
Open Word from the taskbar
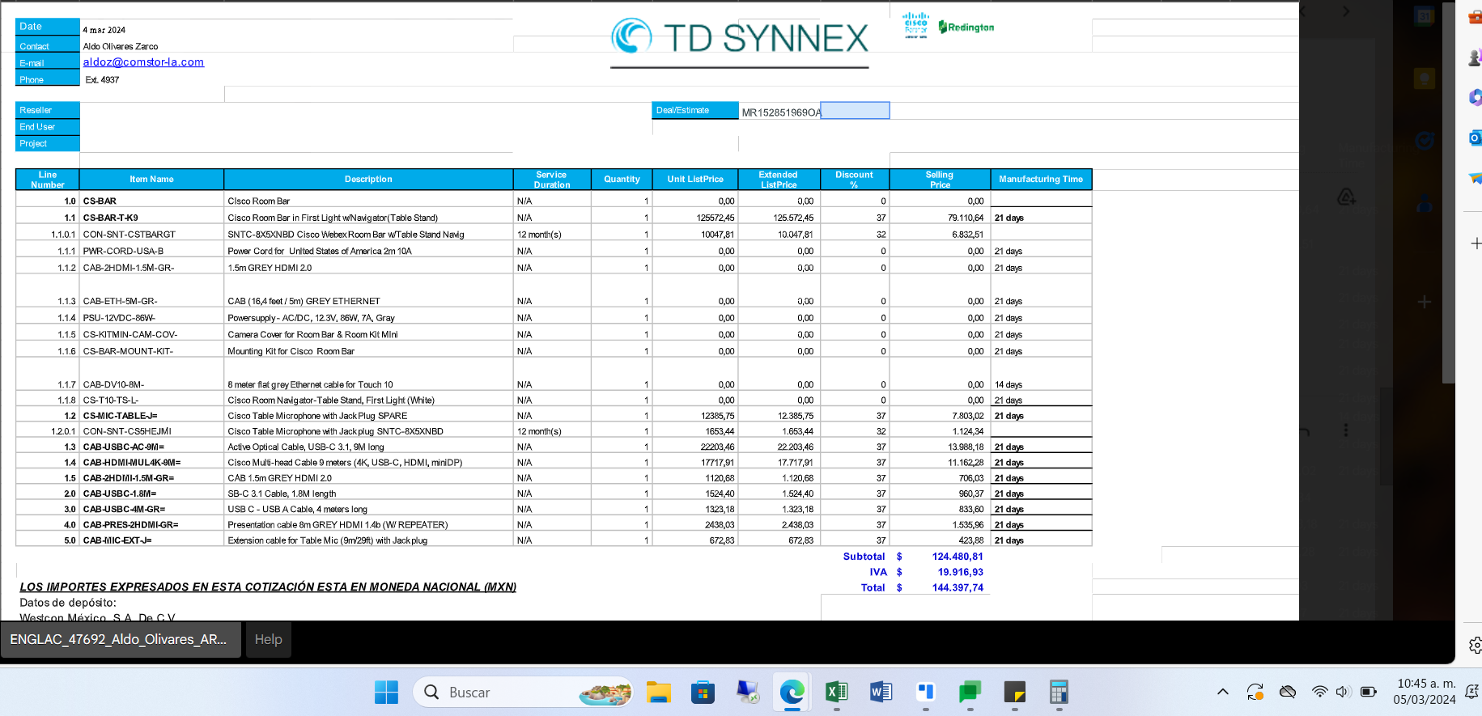pos(881,693)
